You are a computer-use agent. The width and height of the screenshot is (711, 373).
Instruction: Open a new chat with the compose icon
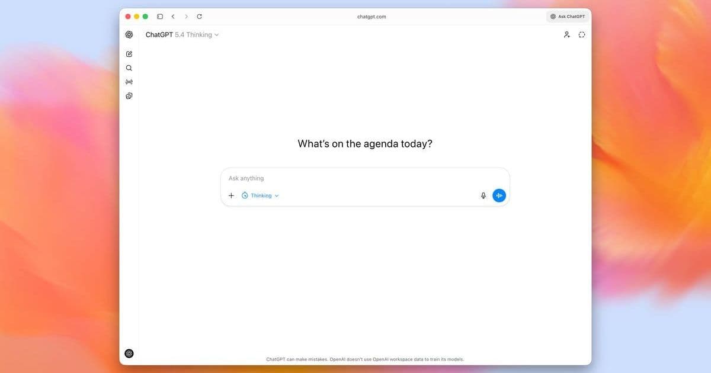(x=129, y=53)
